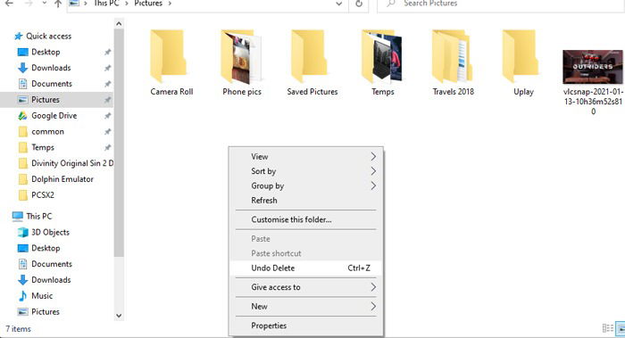
Task: Click the PCSX2 folder icon
Action: tap(23, 195)
